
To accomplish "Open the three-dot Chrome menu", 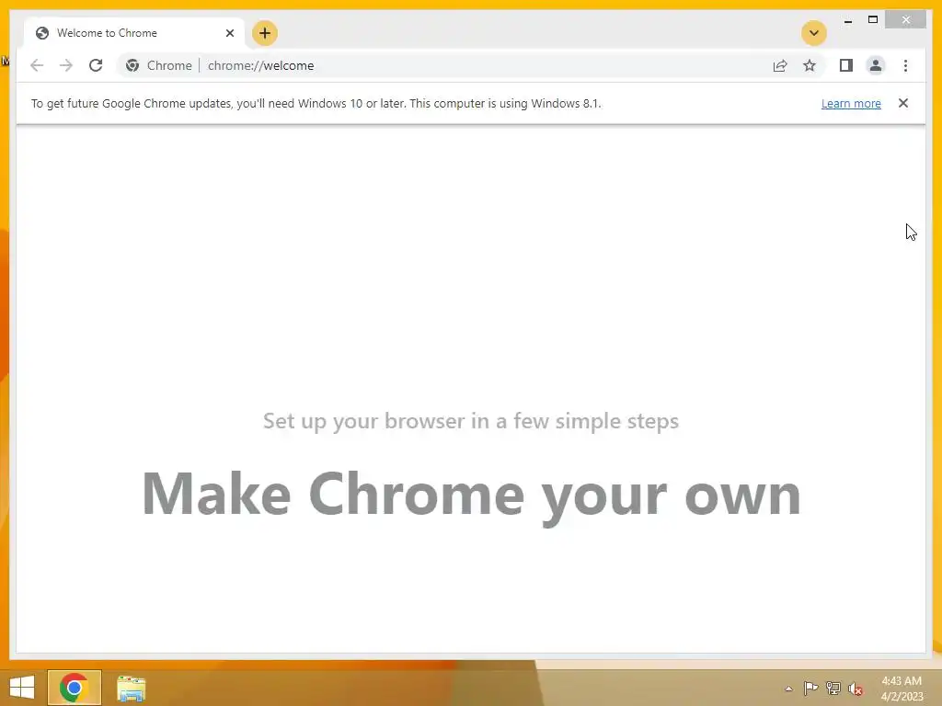I will click(905, 65).
